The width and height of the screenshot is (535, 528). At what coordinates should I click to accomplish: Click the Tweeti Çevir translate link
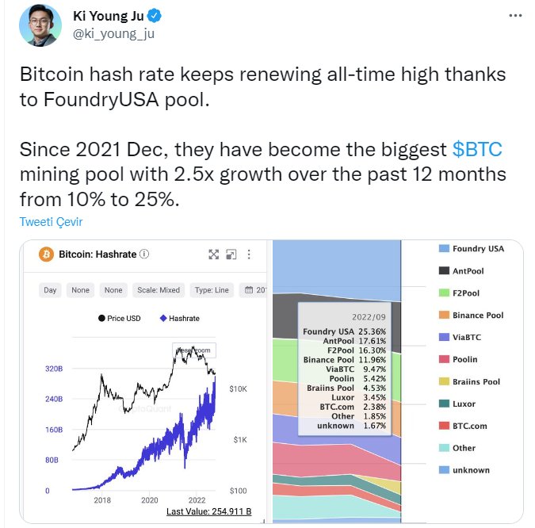(52, 222)
